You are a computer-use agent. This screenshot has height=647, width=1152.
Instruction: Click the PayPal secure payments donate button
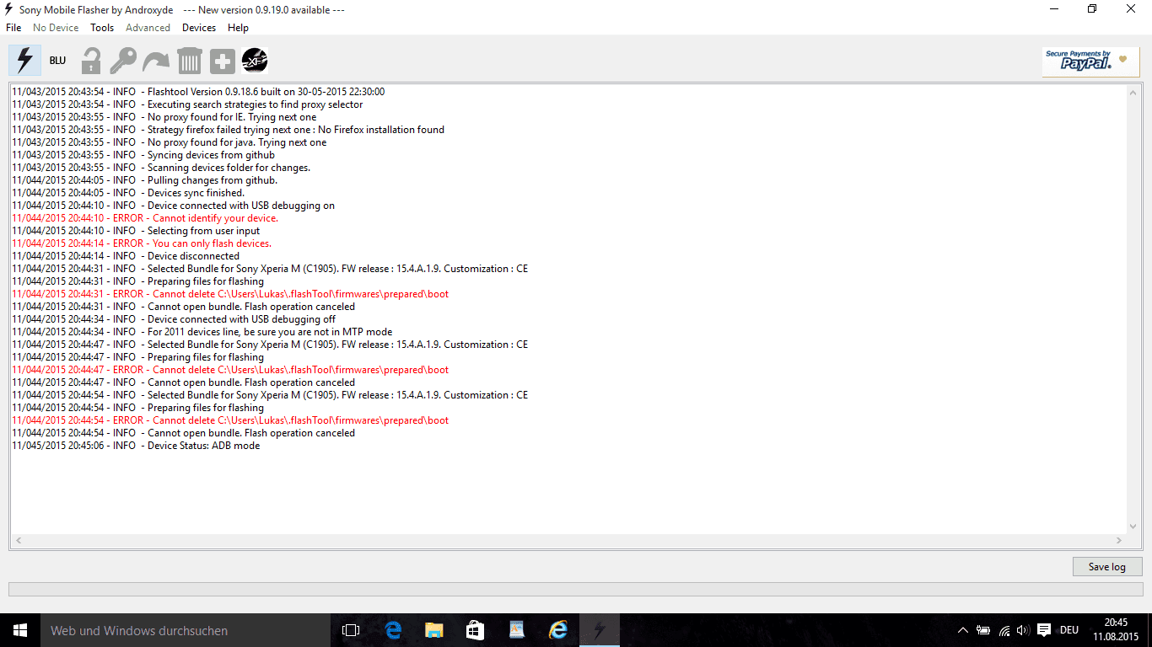click(x=1090, y=61)
